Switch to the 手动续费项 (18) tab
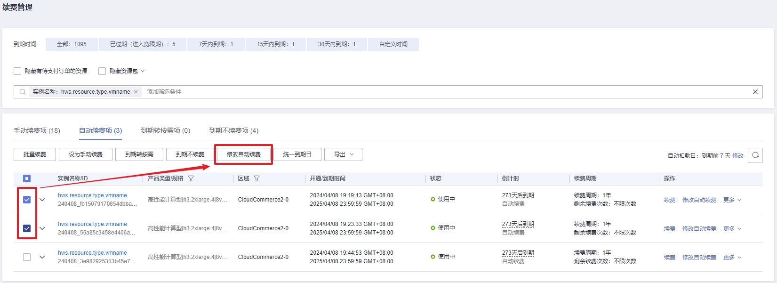 pyautogui.click(x=37, y=130)
